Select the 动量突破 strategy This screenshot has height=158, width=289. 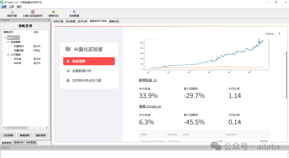pos(19,51)
